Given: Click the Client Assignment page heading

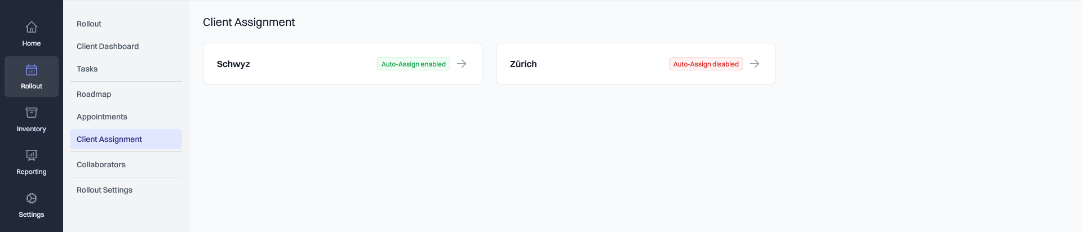Looking at the screenshot, I should point(249,22).
